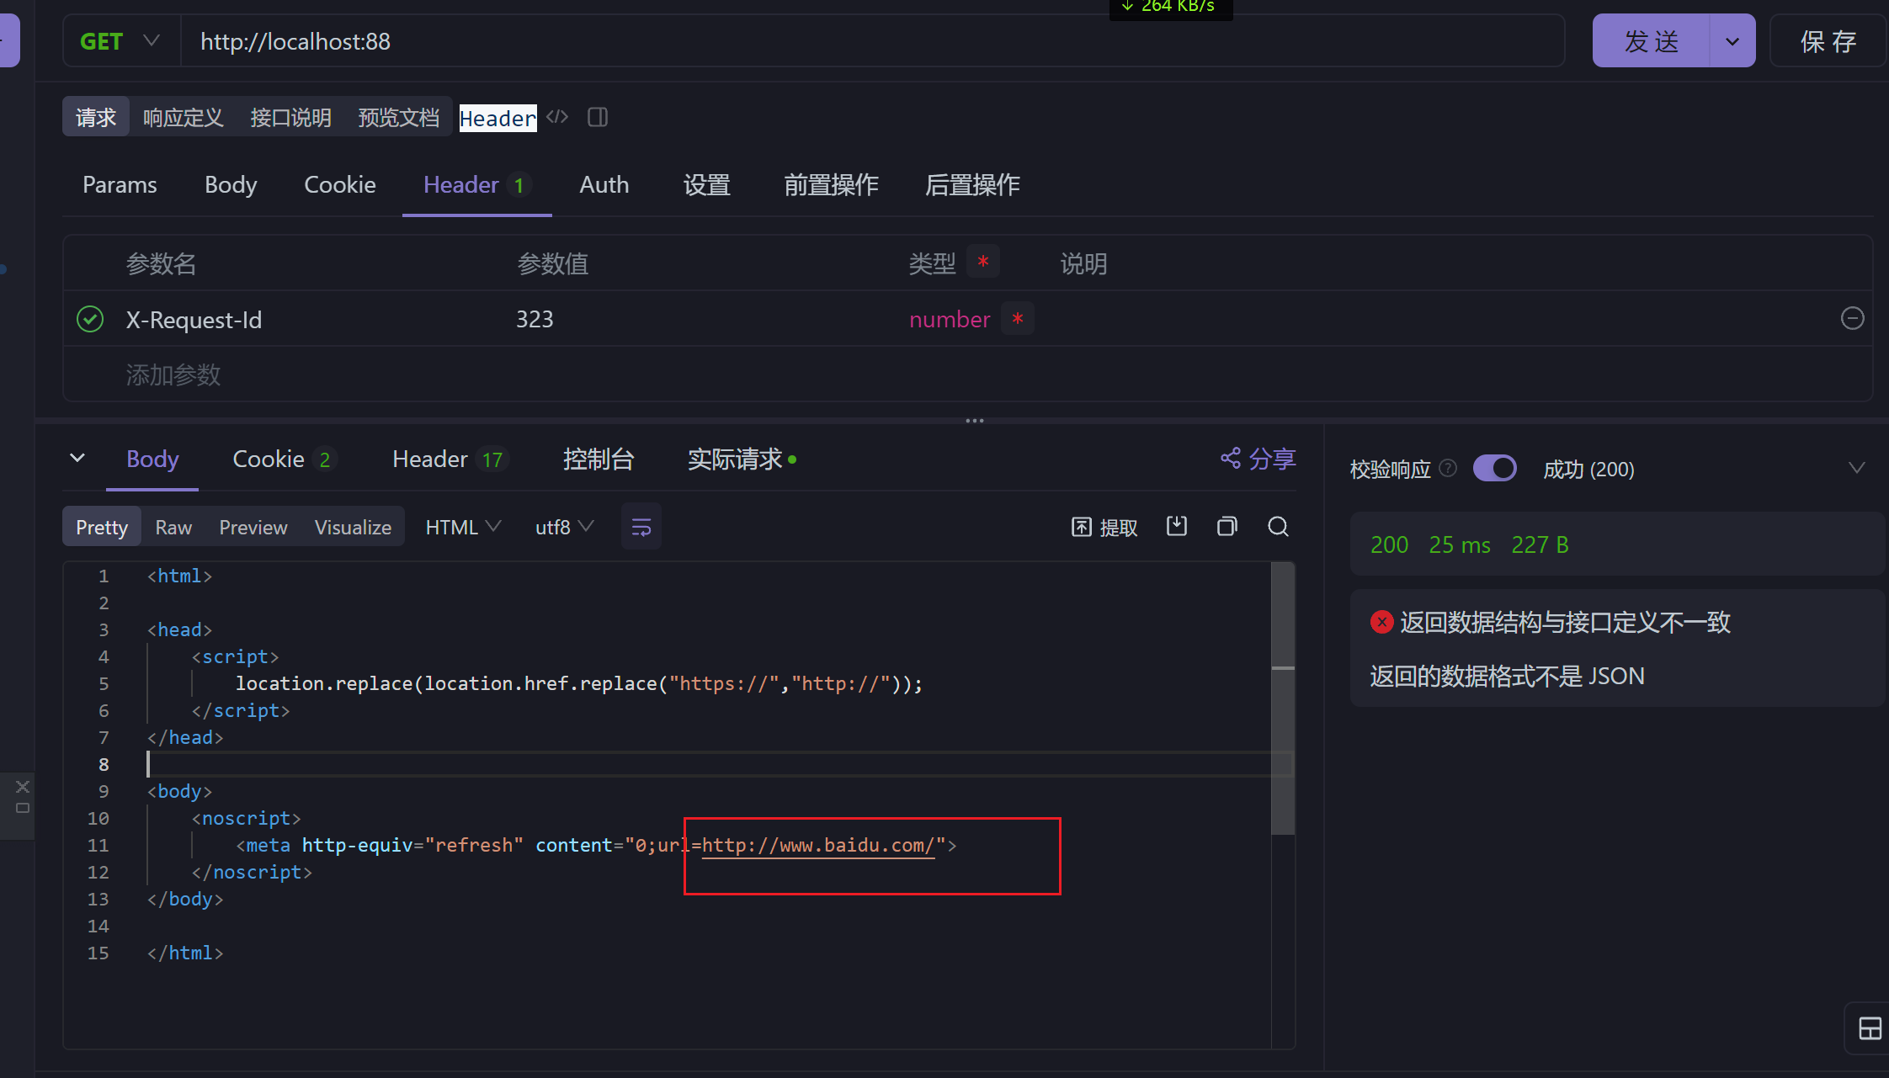
Task: Open the 前置操作 pre-operation tab
Action: 831,184
